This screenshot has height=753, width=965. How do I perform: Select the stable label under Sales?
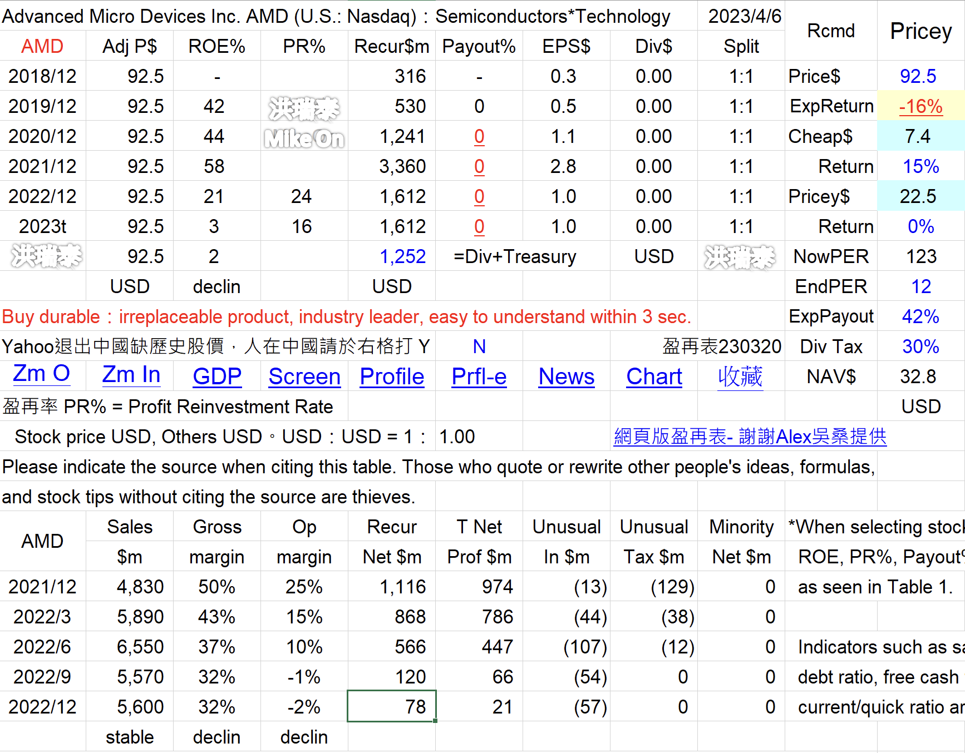(130, 737)
